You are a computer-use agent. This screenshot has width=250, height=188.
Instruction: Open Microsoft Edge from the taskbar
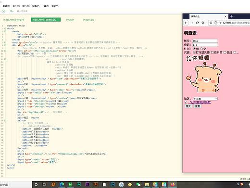[62, 185]
